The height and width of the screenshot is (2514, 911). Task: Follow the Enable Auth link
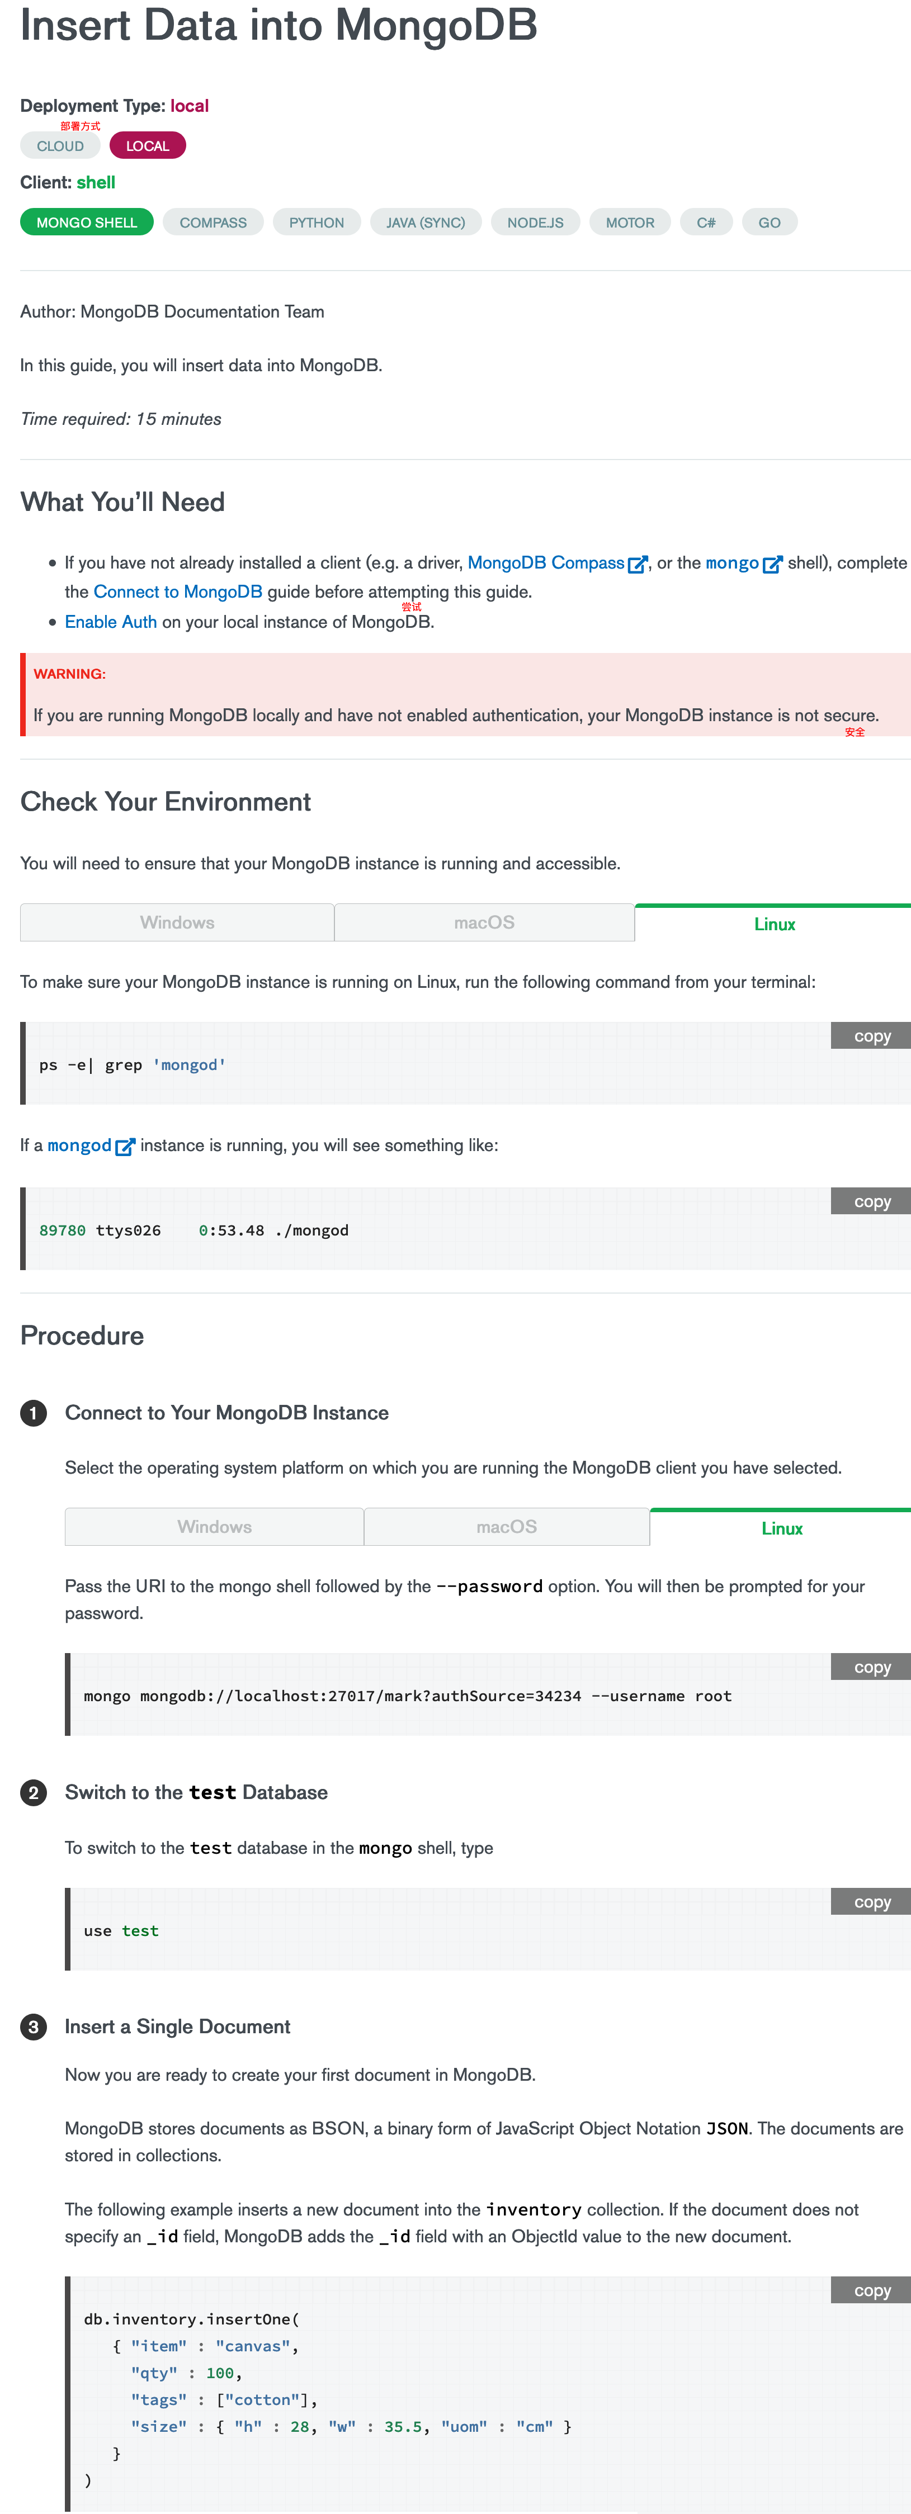click(x=110, y=623)
